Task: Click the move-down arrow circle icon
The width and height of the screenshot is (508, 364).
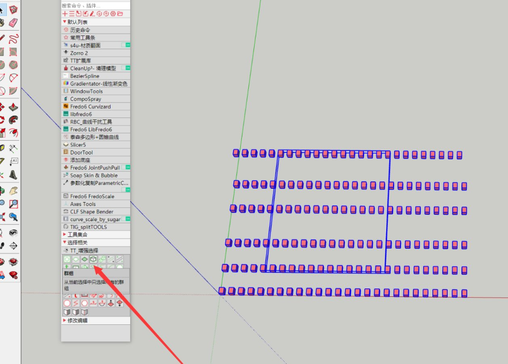Action: [x=99, y=14]
